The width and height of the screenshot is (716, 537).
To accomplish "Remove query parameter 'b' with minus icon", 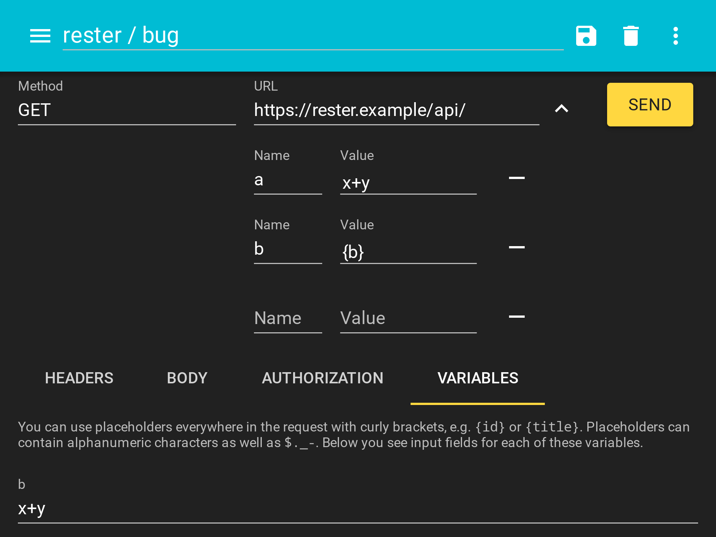I will (516, 247).
